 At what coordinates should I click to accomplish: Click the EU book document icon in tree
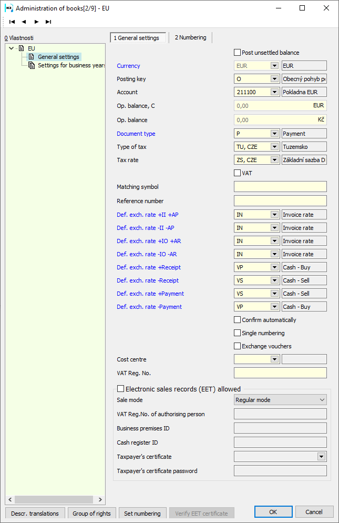(22, 48)
